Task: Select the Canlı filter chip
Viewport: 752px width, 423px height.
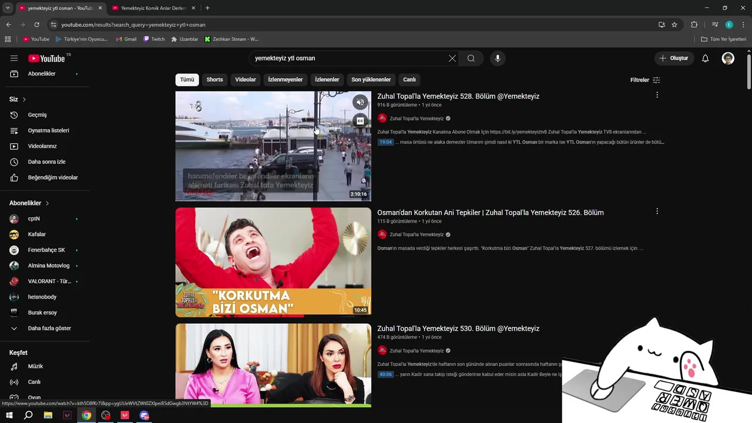Action: 409,80
